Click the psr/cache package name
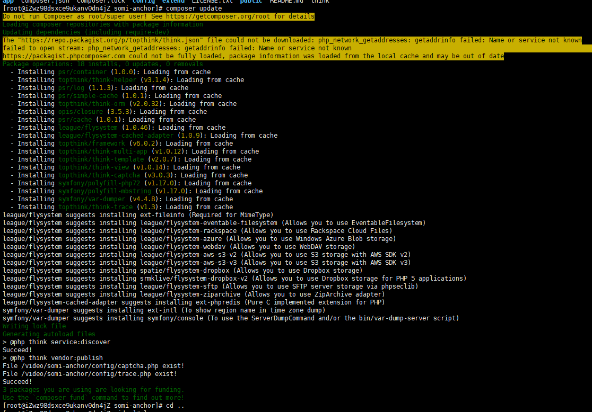The width and height of the screenshot is (592, 412). tap(75, 120)
